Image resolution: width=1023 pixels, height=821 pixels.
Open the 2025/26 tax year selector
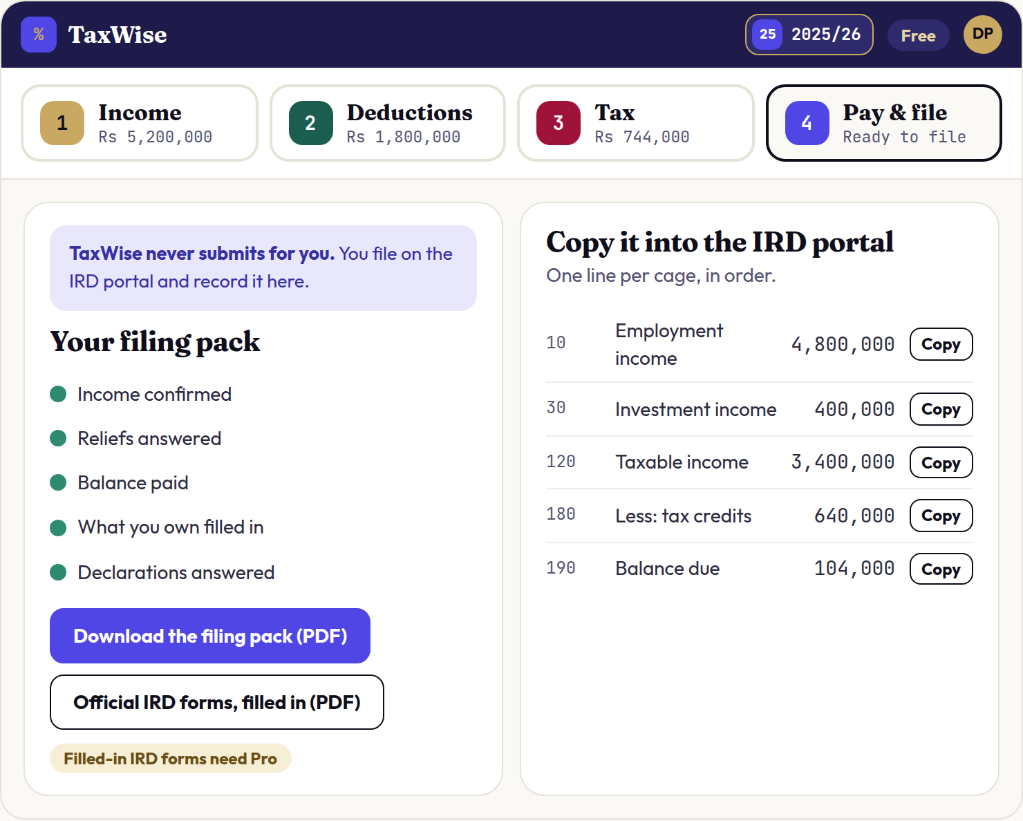coord(809,35)
